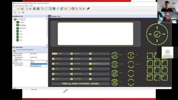
Task: Click keypad number 7 button
Action: pyautogui.click(x=150, y=70)
